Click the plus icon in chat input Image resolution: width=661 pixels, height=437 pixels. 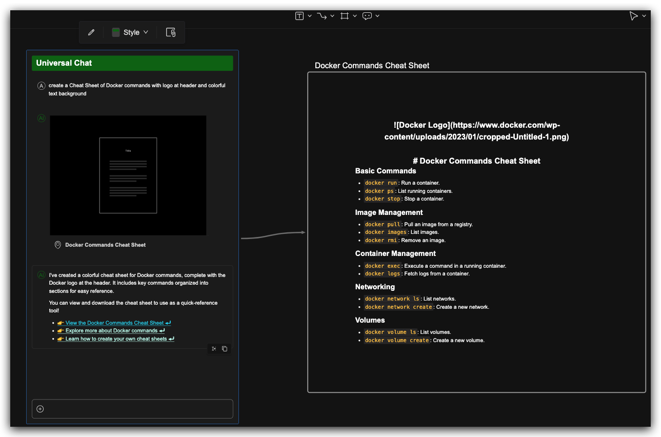pos(41,409)
